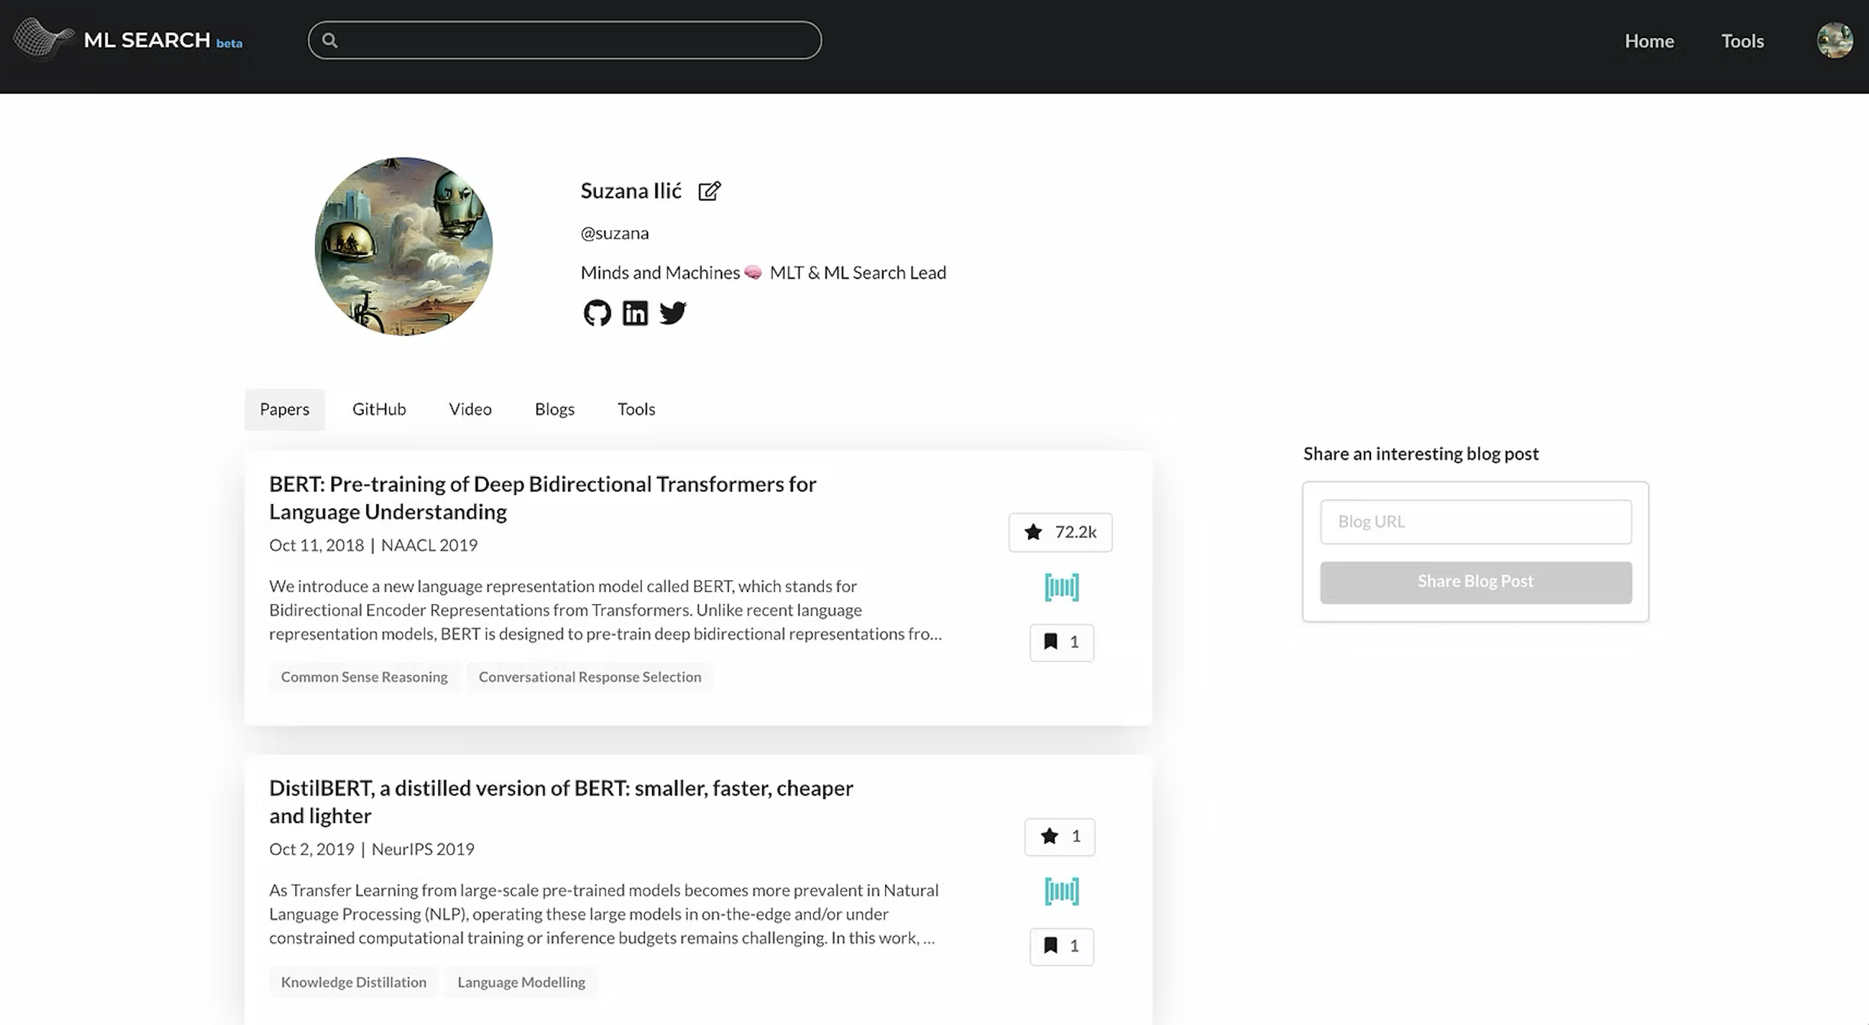The image size is (1869, 1025).
Task: Toggle star on the DistilBERT paper
Action: click(x=1059, y=837)
